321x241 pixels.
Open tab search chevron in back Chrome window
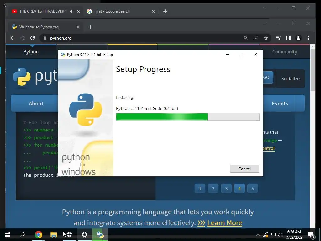click(265, 8)
